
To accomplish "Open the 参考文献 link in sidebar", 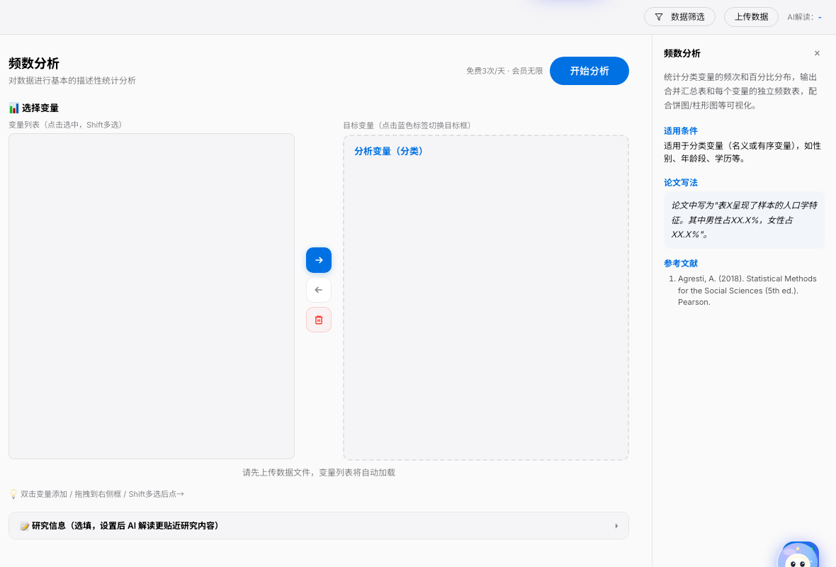I will tap(680, 262).
